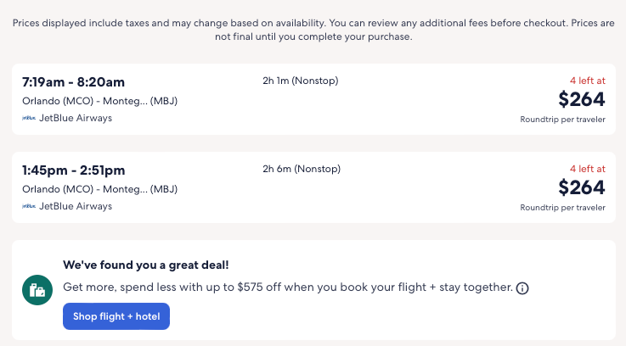Image resolution: width=626 pixels, height=346 pixels.
Task: Click JetBlue Airways label on the first flight
Action: point(76,118)
